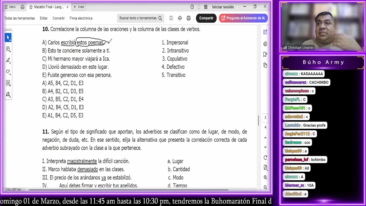366x206 pixels.
Task: Click Pregunta al Asistente de IA
Action: (x=243, y=18)
